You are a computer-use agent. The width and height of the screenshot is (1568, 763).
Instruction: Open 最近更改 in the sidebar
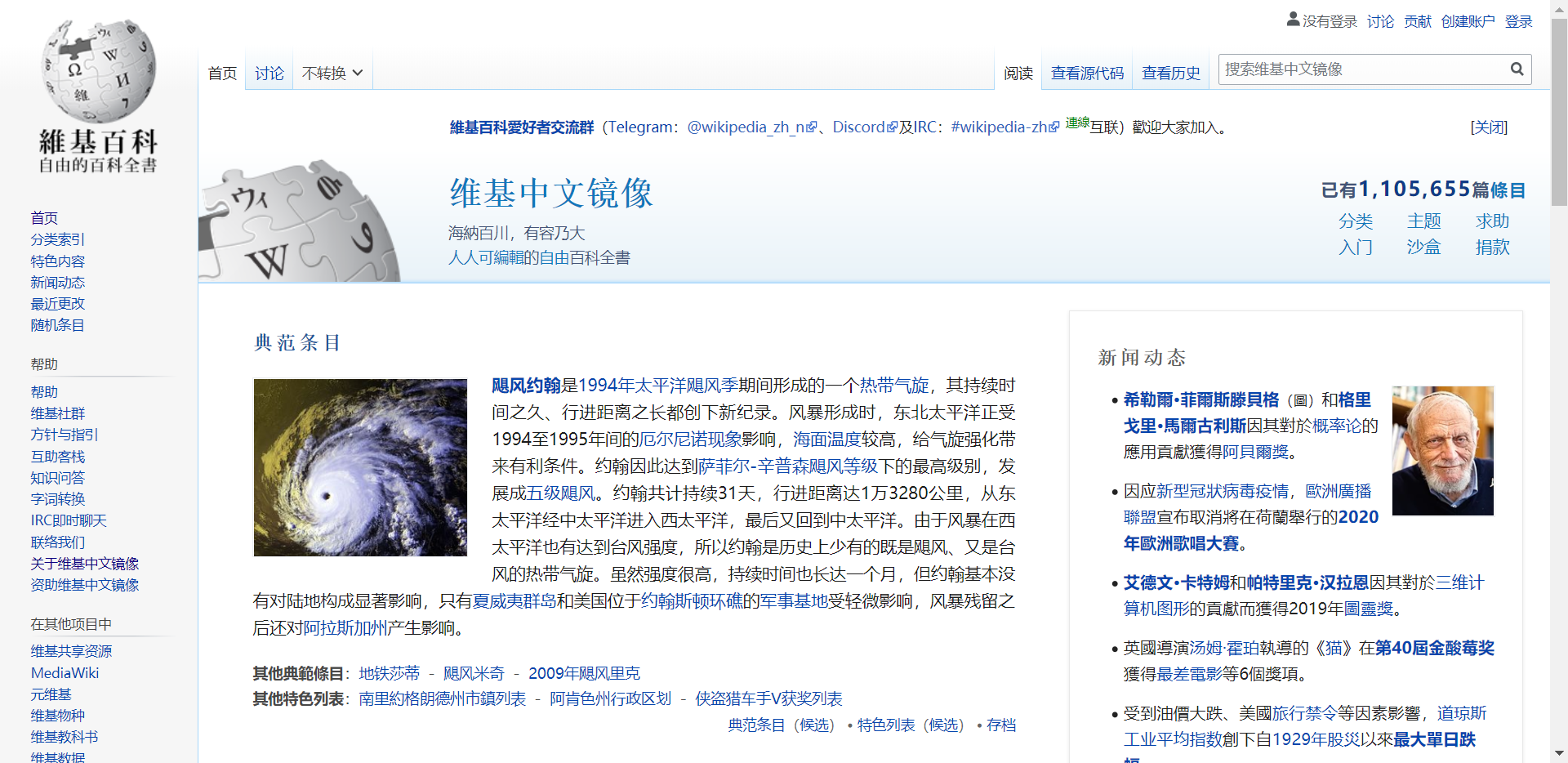click(57, 304)
